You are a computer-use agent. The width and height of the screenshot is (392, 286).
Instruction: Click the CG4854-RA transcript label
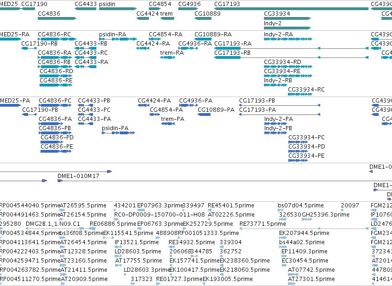pyautogui.click(x=165, y=34)
